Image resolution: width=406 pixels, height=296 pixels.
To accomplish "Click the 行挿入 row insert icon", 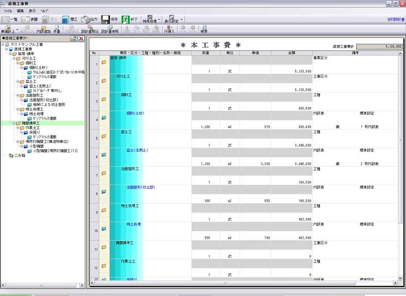I will (170, 29).
